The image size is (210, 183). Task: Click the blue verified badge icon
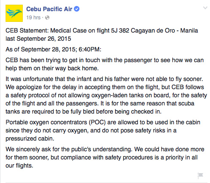[x=76, y=9]
